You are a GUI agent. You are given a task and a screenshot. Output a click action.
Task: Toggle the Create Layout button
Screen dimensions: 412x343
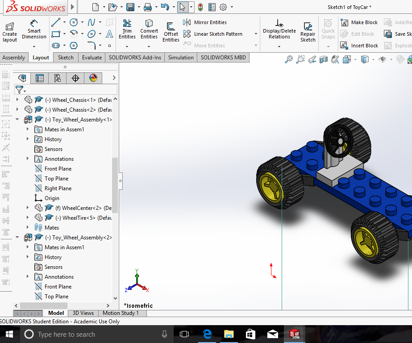[x=9, y=31]
